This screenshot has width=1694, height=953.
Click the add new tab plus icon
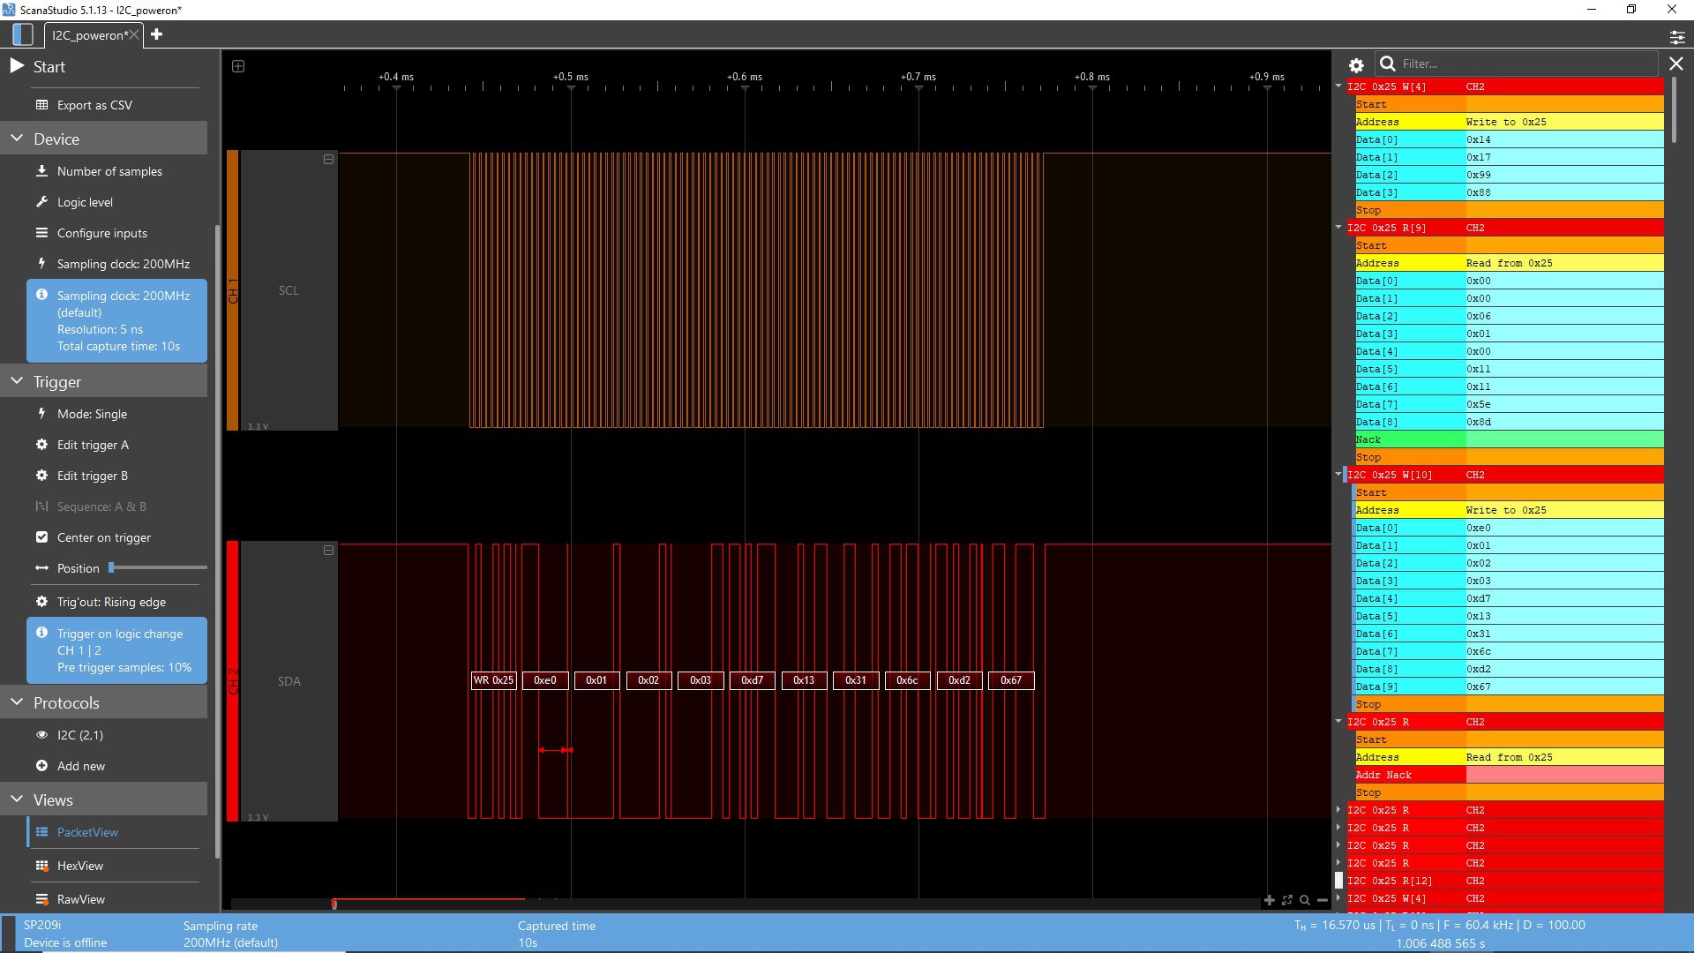pyautogui.click(x=156, y=34)
